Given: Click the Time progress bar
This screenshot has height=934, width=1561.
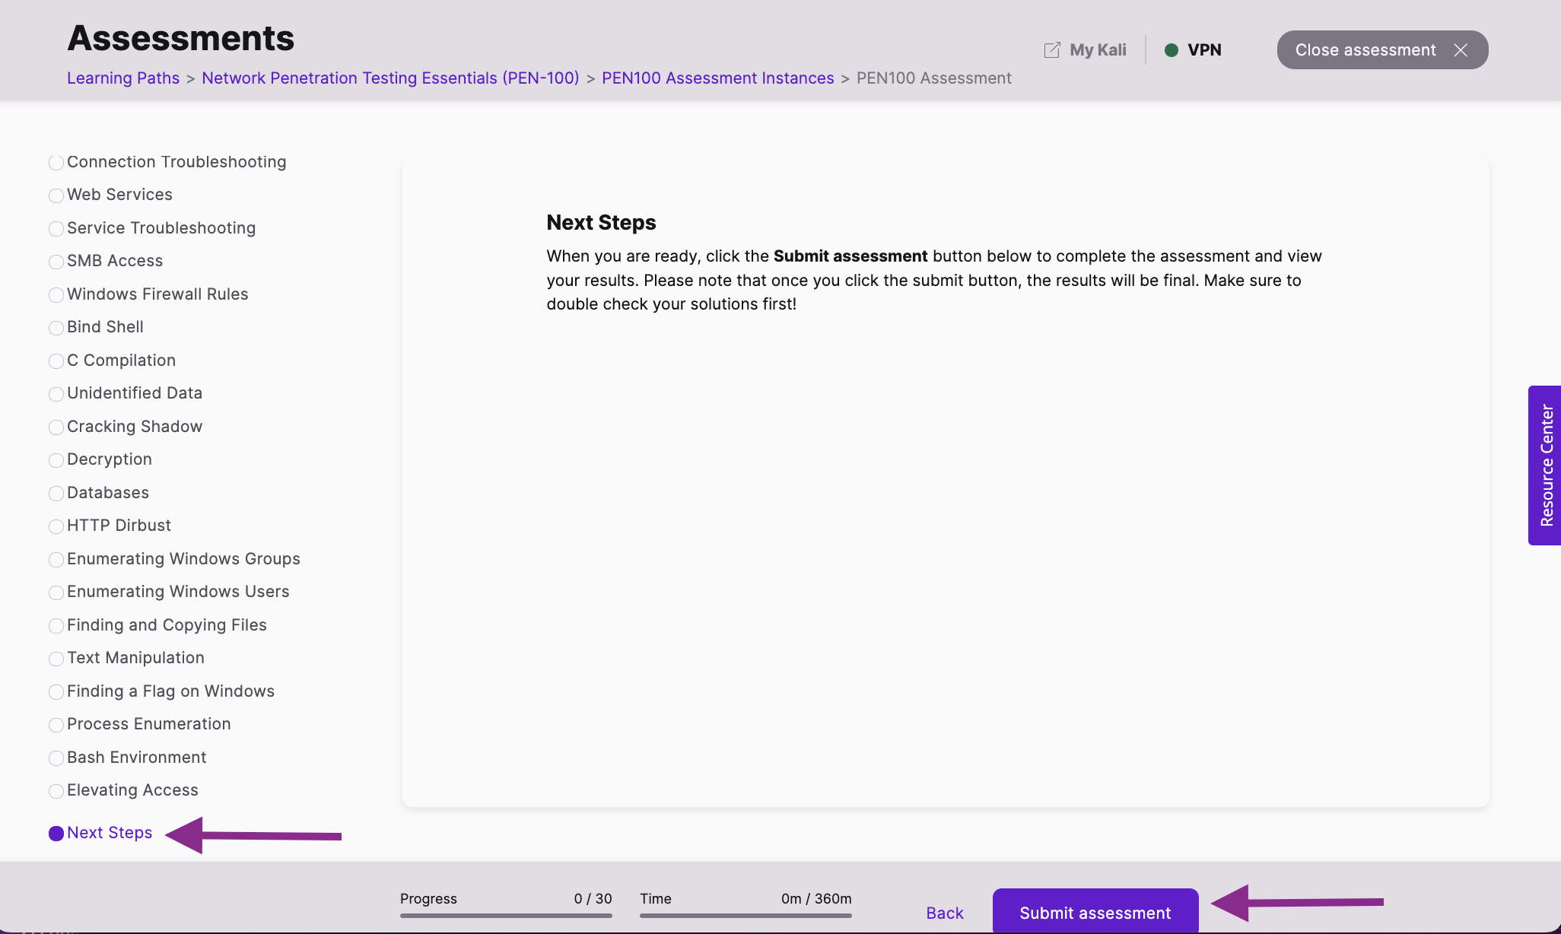Looking at the screenshot, I should coord(746,916).
